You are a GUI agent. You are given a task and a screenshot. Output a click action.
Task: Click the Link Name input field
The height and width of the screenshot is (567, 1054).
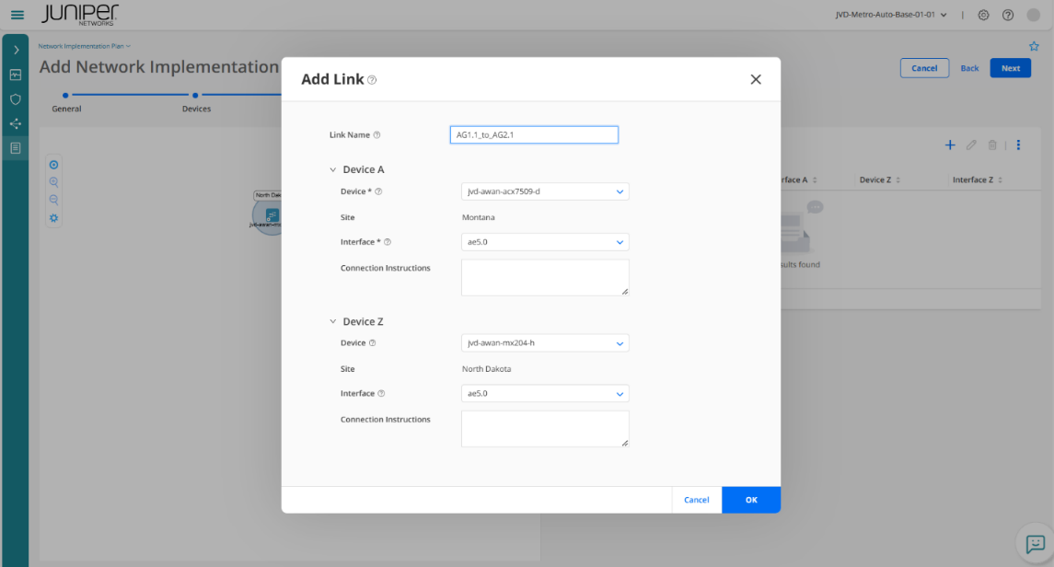coord(535,135)
